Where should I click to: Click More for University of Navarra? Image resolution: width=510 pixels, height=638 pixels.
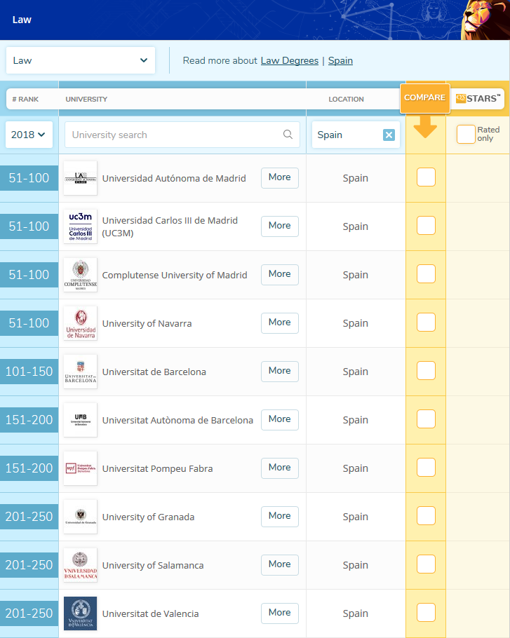pyautogui.click(x=280, y=323)
